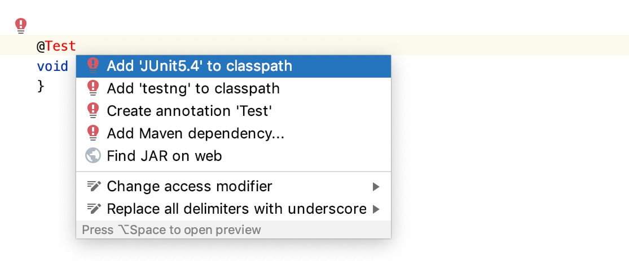Open the Change access modifier entry
The width and height of the screenshot is (629, 279).
[234, 186]
